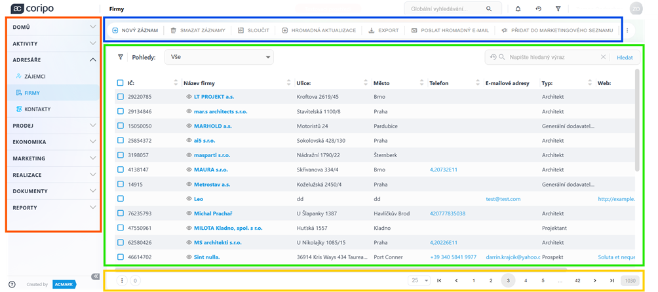Check the MS architekti s.r.o. row checkbox

click(121, 242)
